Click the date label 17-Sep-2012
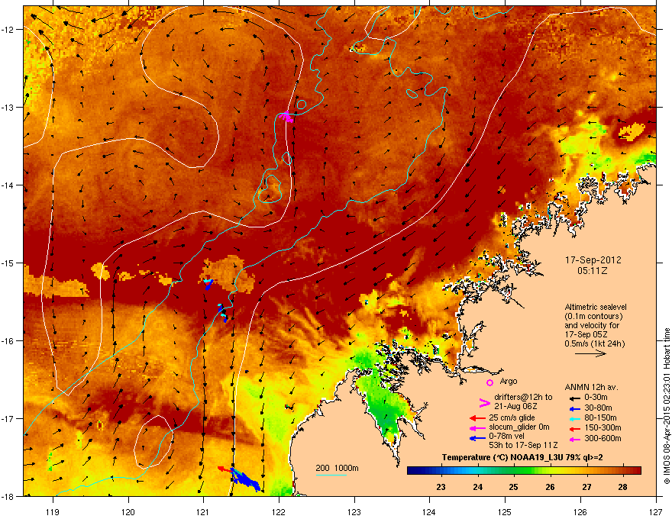 pos(593,260)
